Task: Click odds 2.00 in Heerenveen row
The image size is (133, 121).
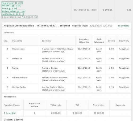Action: click(111, 49)
